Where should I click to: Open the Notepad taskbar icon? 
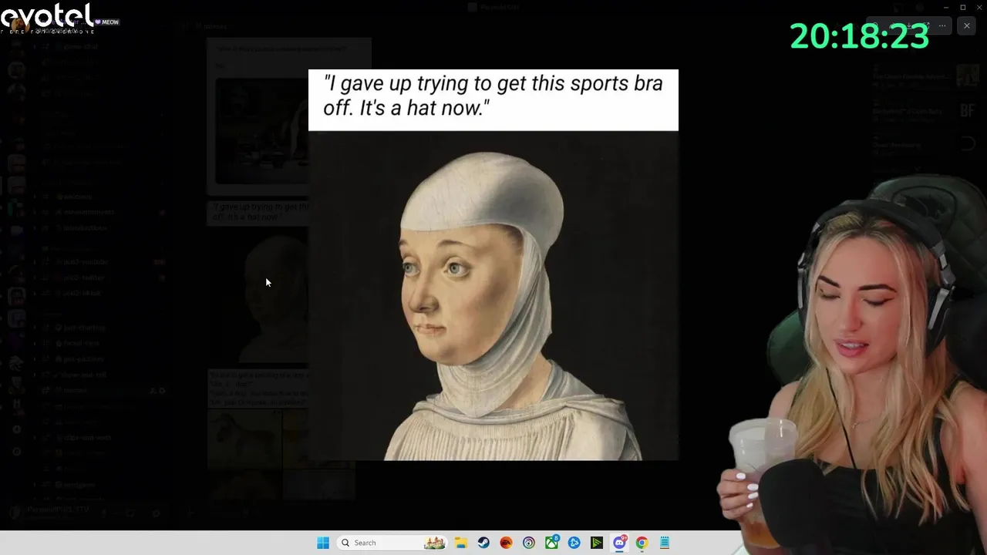coord(665,543)
